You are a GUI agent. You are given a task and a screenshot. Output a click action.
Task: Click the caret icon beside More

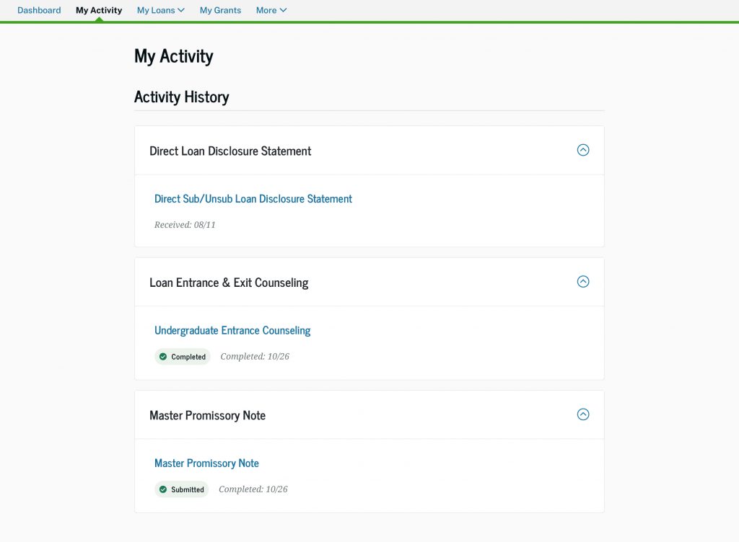click(x=283, y=10)
